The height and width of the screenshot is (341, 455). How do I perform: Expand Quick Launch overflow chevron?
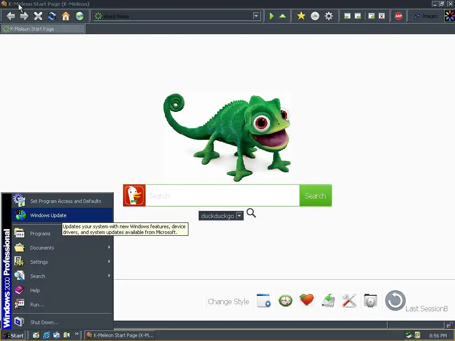[x=76, y=334]
